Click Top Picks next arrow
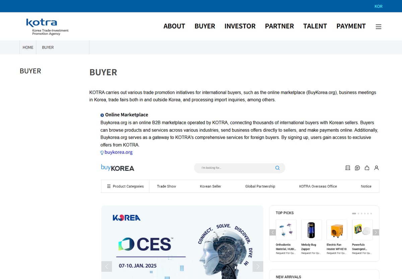Image resolution: width=402 pixels, height=279 pixels. 376,232
